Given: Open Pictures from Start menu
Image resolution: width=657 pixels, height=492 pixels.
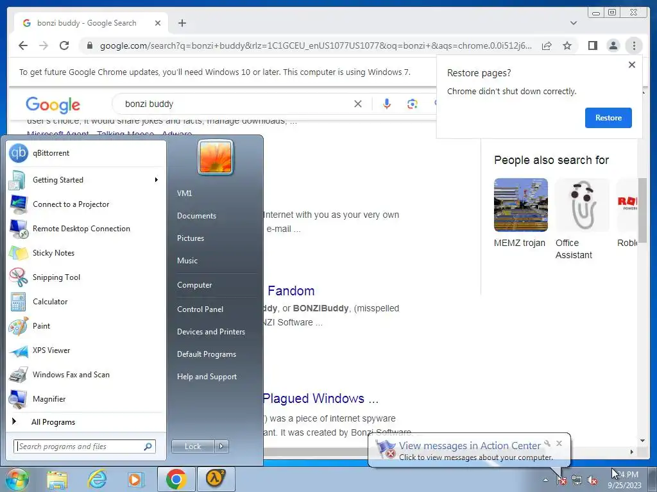Looking at the screenshot, I should (191, 238).
